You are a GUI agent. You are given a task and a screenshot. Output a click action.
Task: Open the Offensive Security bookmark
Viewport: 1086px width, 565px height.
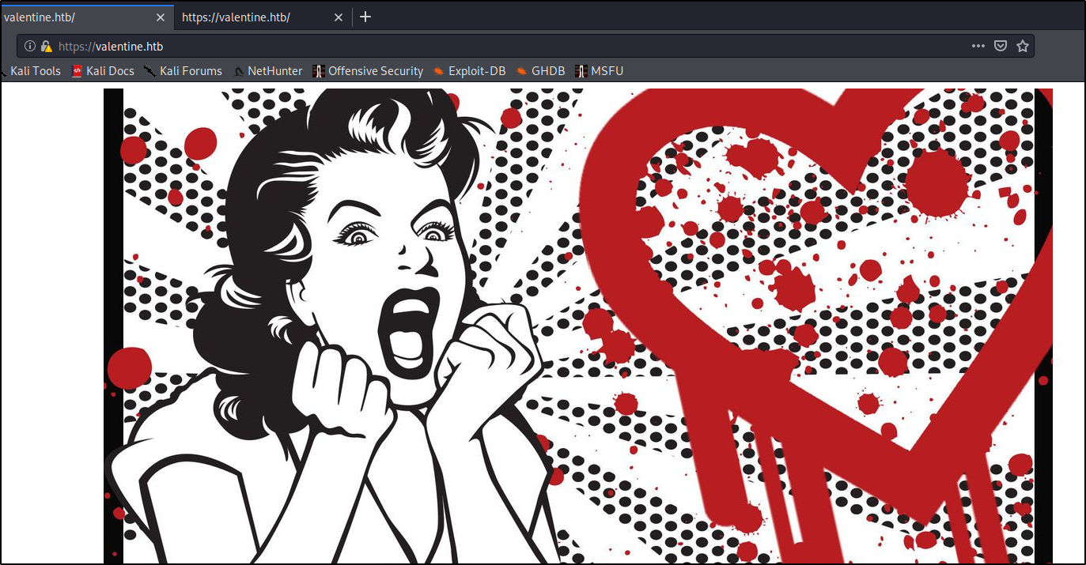(368, 71)
